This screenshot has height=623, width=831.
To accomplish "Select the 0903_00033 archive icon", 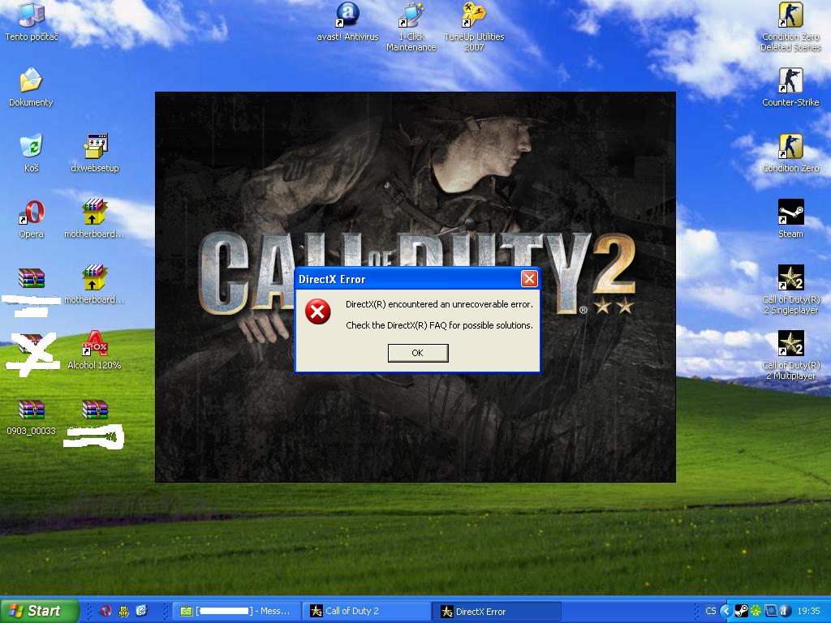I will pyautogui.click(x=32, y=418).
